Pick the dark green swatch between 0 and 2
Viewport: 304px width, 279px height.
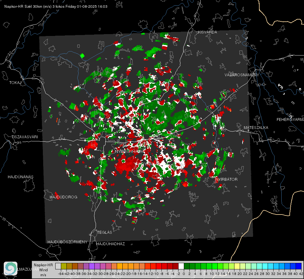click(187, 266)
